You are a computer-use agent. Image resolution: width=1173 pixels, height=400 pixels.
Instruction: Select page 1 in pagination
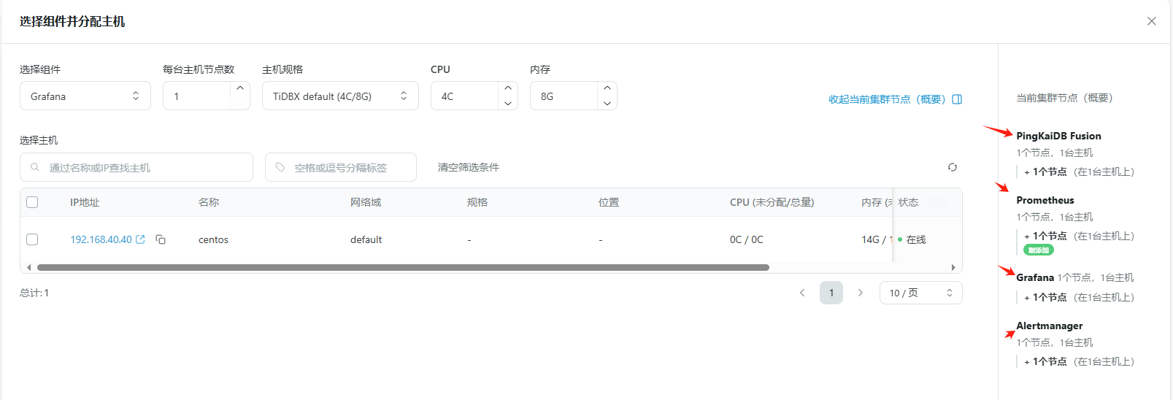pyautogui.click(x=831, y=293)
